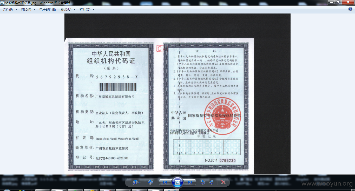The height and width of the screenshot is (191, 355).
Task: Open the blue help question-mark icon
Action: (x=350, y=9)
